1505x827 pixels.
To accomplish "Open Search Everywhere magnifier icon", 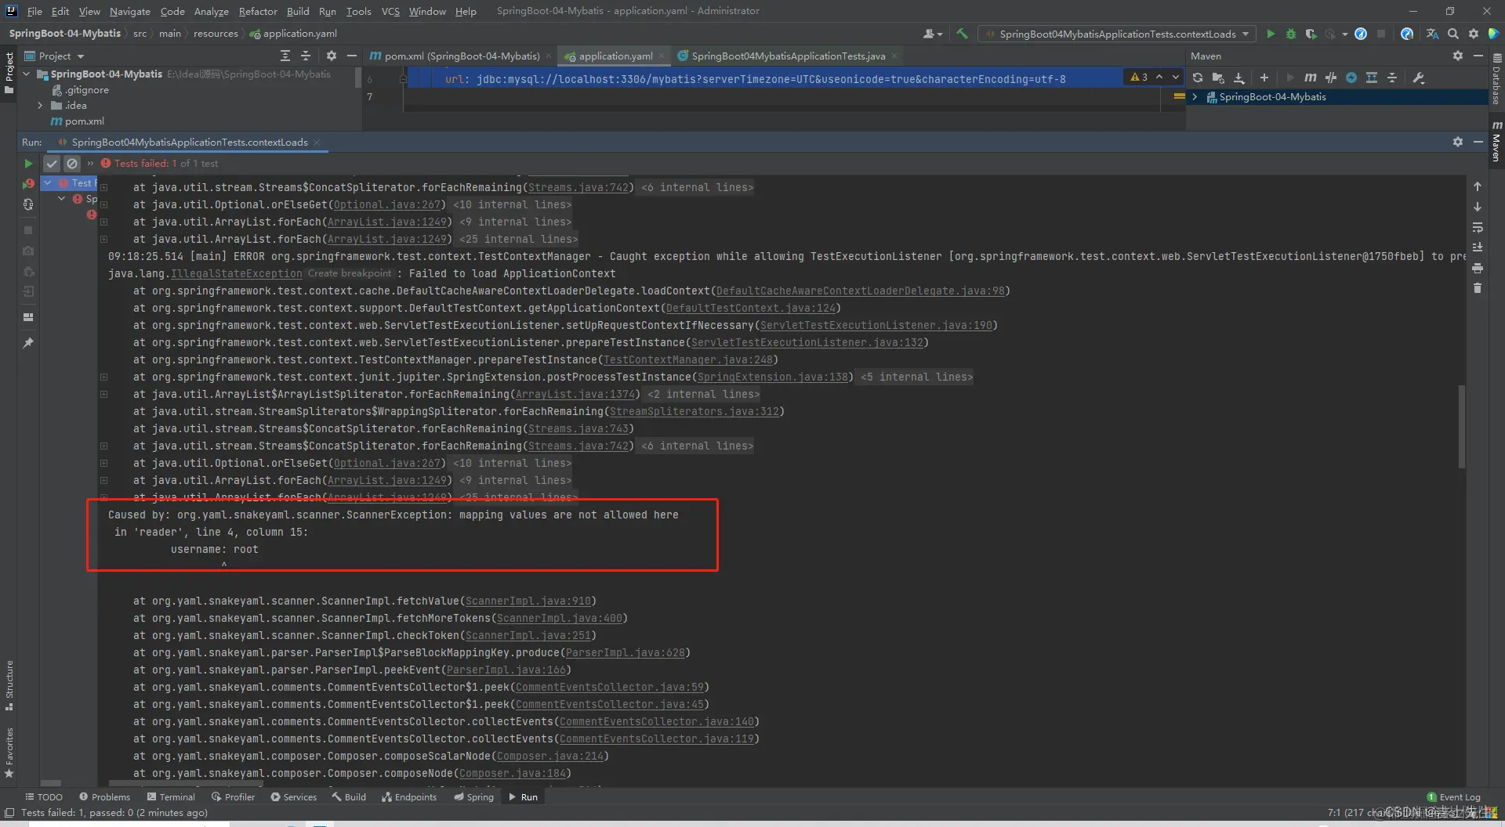I will tap(1453, 34).
